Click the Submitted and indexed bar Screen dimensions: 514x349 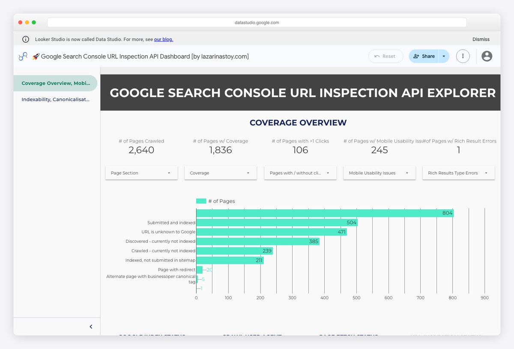277,223
